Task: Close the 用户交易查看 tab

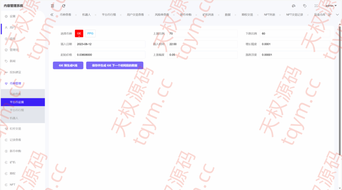Action: (x=149, y=15)
